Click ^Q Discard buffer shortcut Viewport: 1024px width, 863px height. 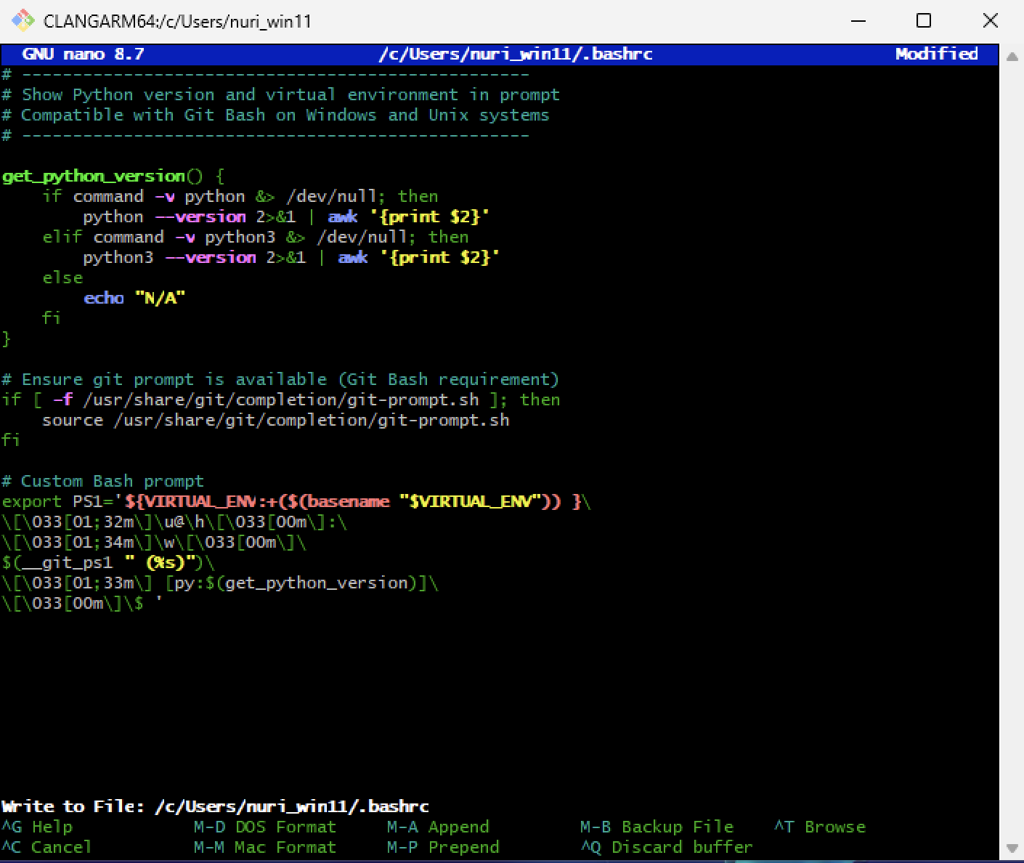click(x=667, y=847)
